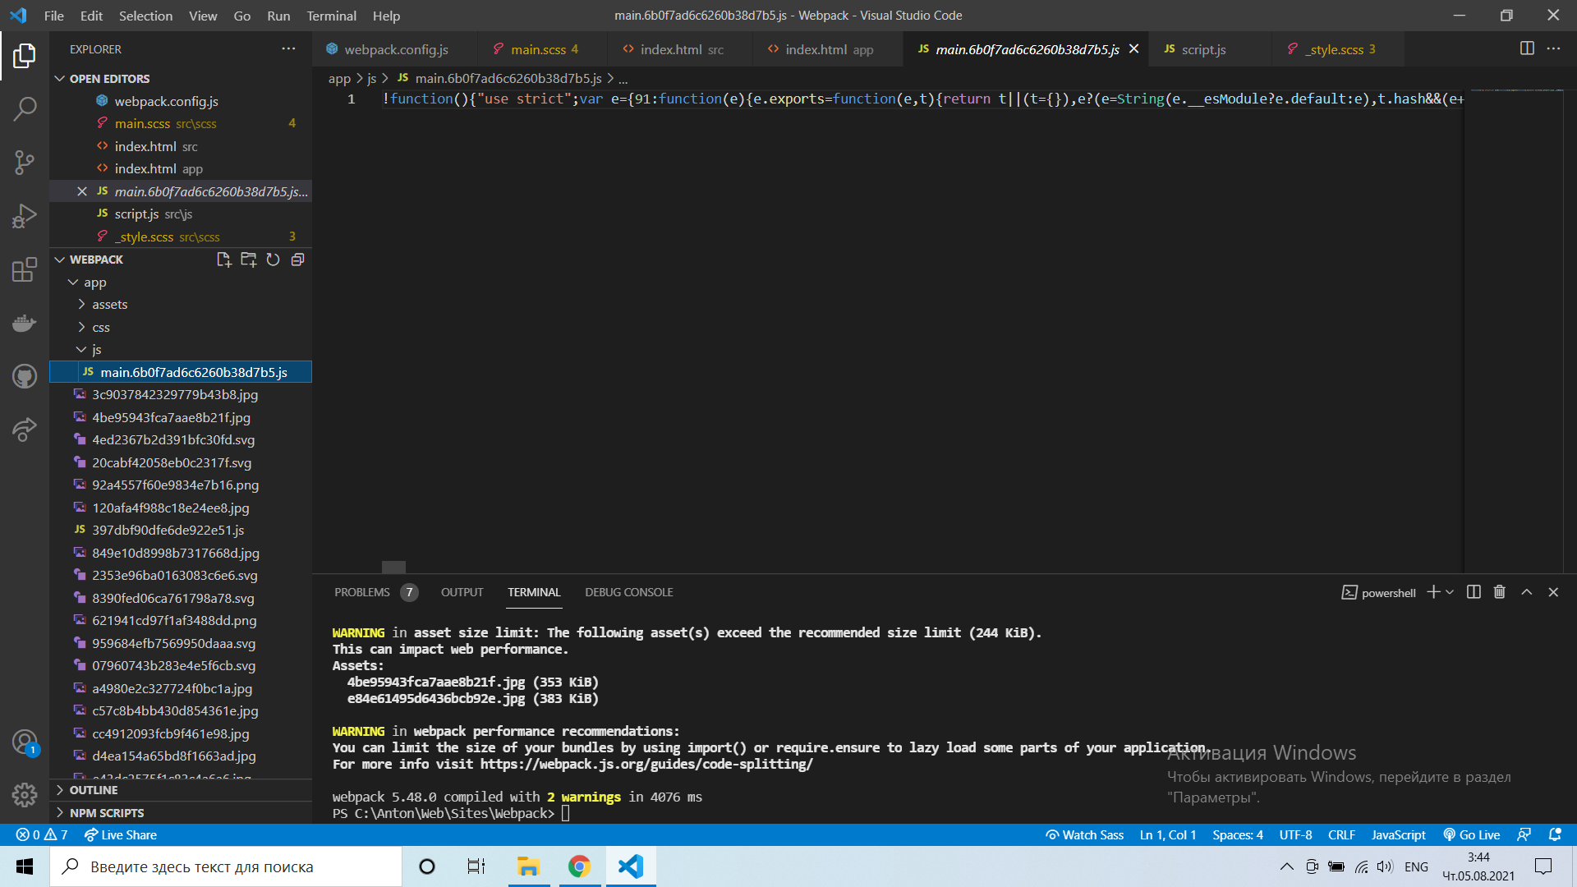Open the Source Control view
Image resolution: width=1577 pixels, height=887 pixels.
(25, 162)
